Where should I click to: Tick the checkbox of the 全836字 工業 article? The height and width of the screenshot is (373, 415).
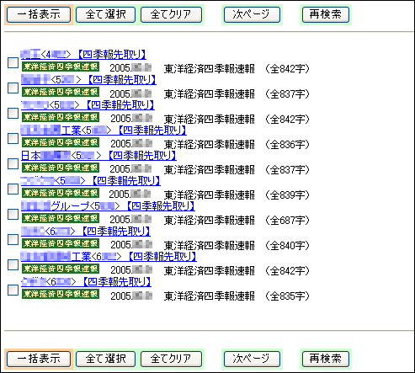tap(13, 138)
